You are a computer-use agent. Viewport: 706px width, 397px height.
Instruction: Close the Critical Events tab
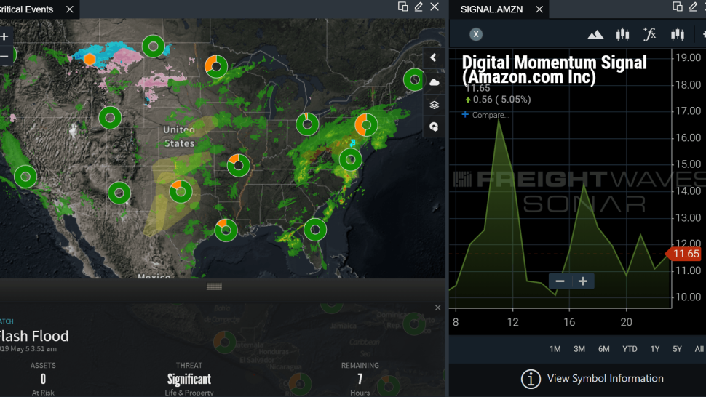tap(70, 9)
